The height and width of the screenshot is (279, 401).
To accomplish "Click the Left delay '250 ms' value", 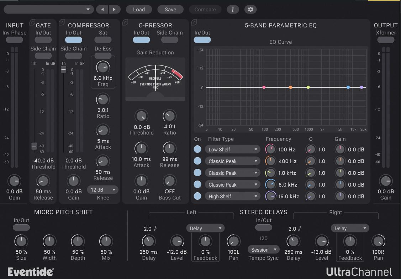I will tap(149, 252).
